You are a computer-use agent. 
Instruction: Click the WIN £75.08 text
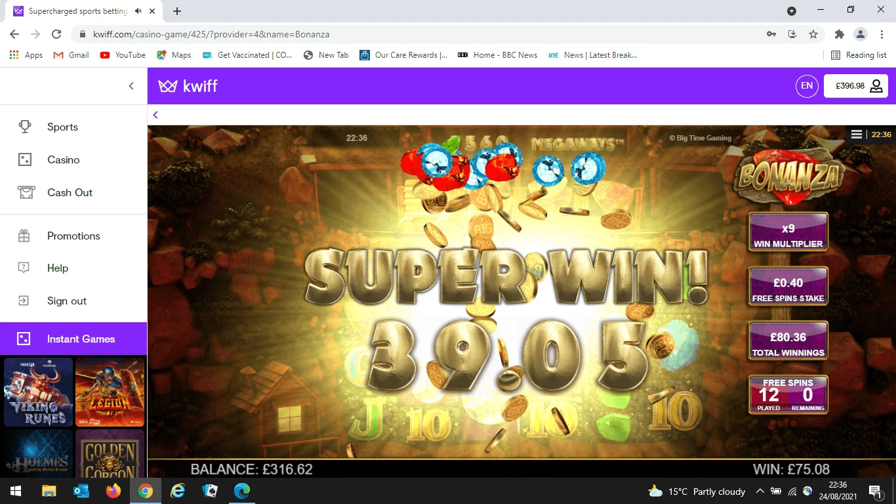click(x=791, y=469)
